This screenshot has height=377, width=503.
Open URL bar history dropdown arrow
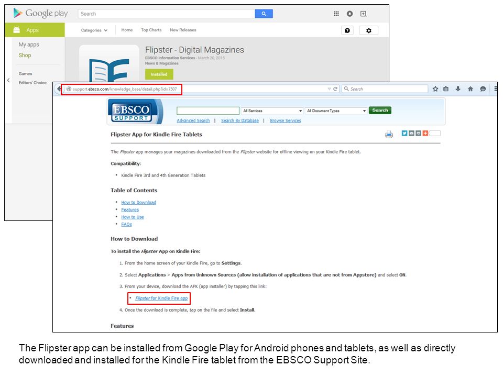[x=329, y=89]
